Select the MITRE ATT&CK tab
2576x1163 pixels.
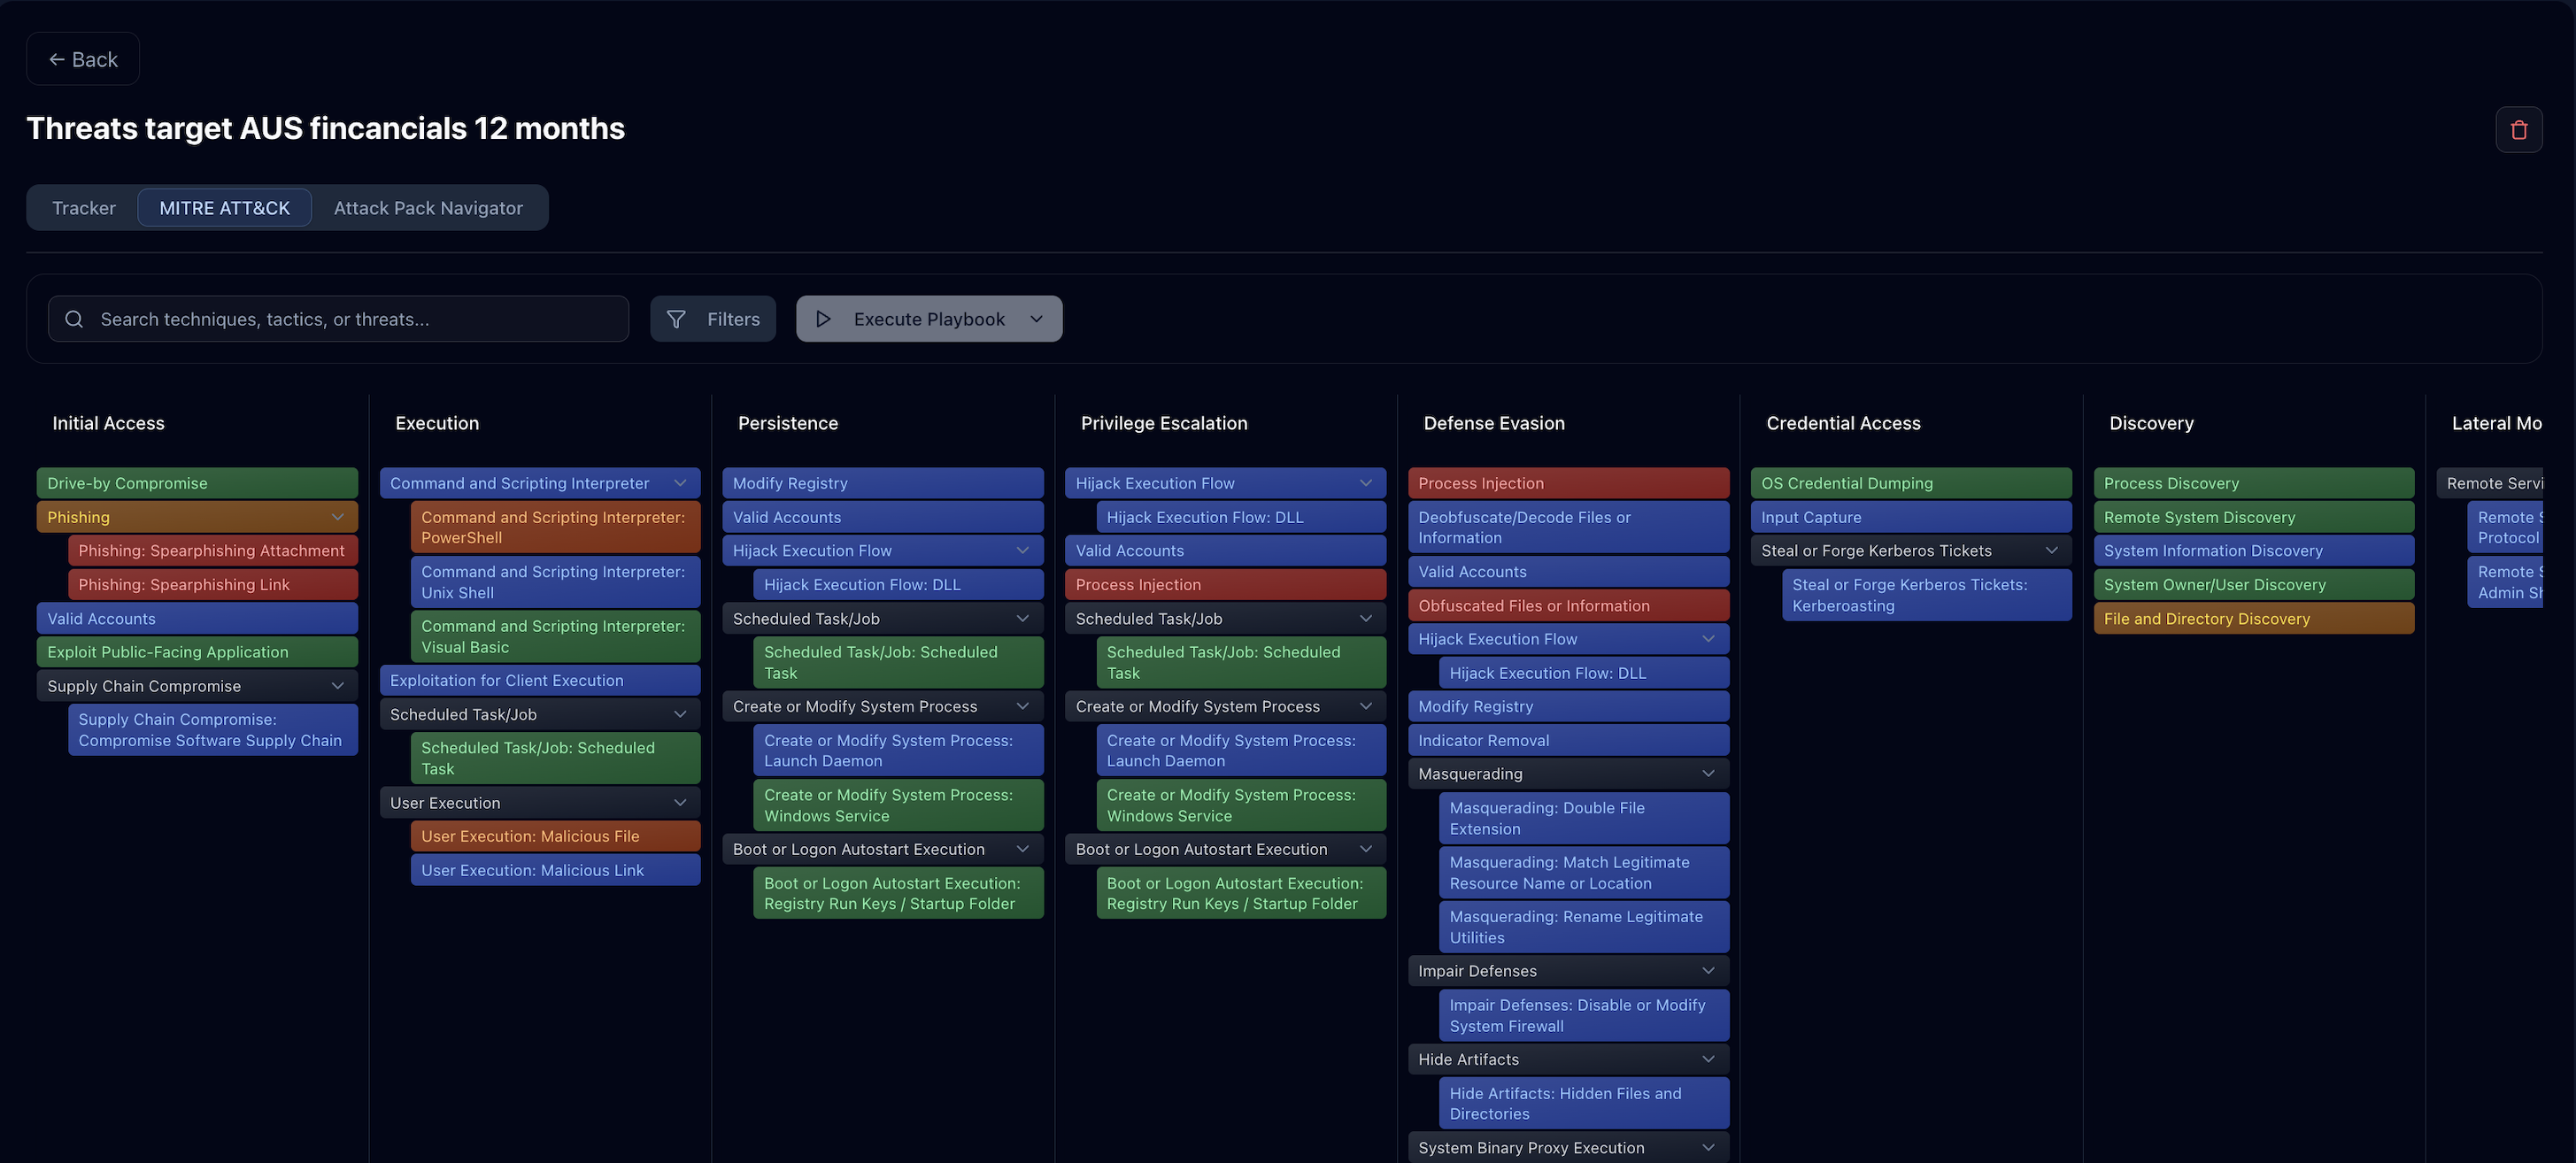(224, 208)
